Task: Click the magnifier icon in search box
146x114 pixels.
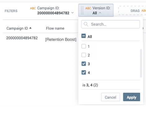Action: coord(86,24)
